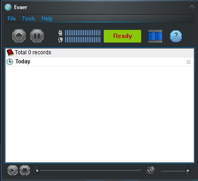Click the pause recording button
The image size is (198, 181).
tap(37, 36)
